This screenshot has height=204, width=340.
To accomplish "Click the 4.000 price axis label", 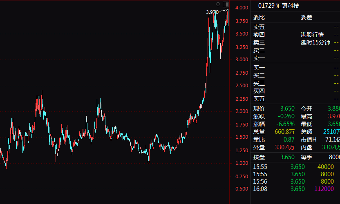I will pos(242,7).
